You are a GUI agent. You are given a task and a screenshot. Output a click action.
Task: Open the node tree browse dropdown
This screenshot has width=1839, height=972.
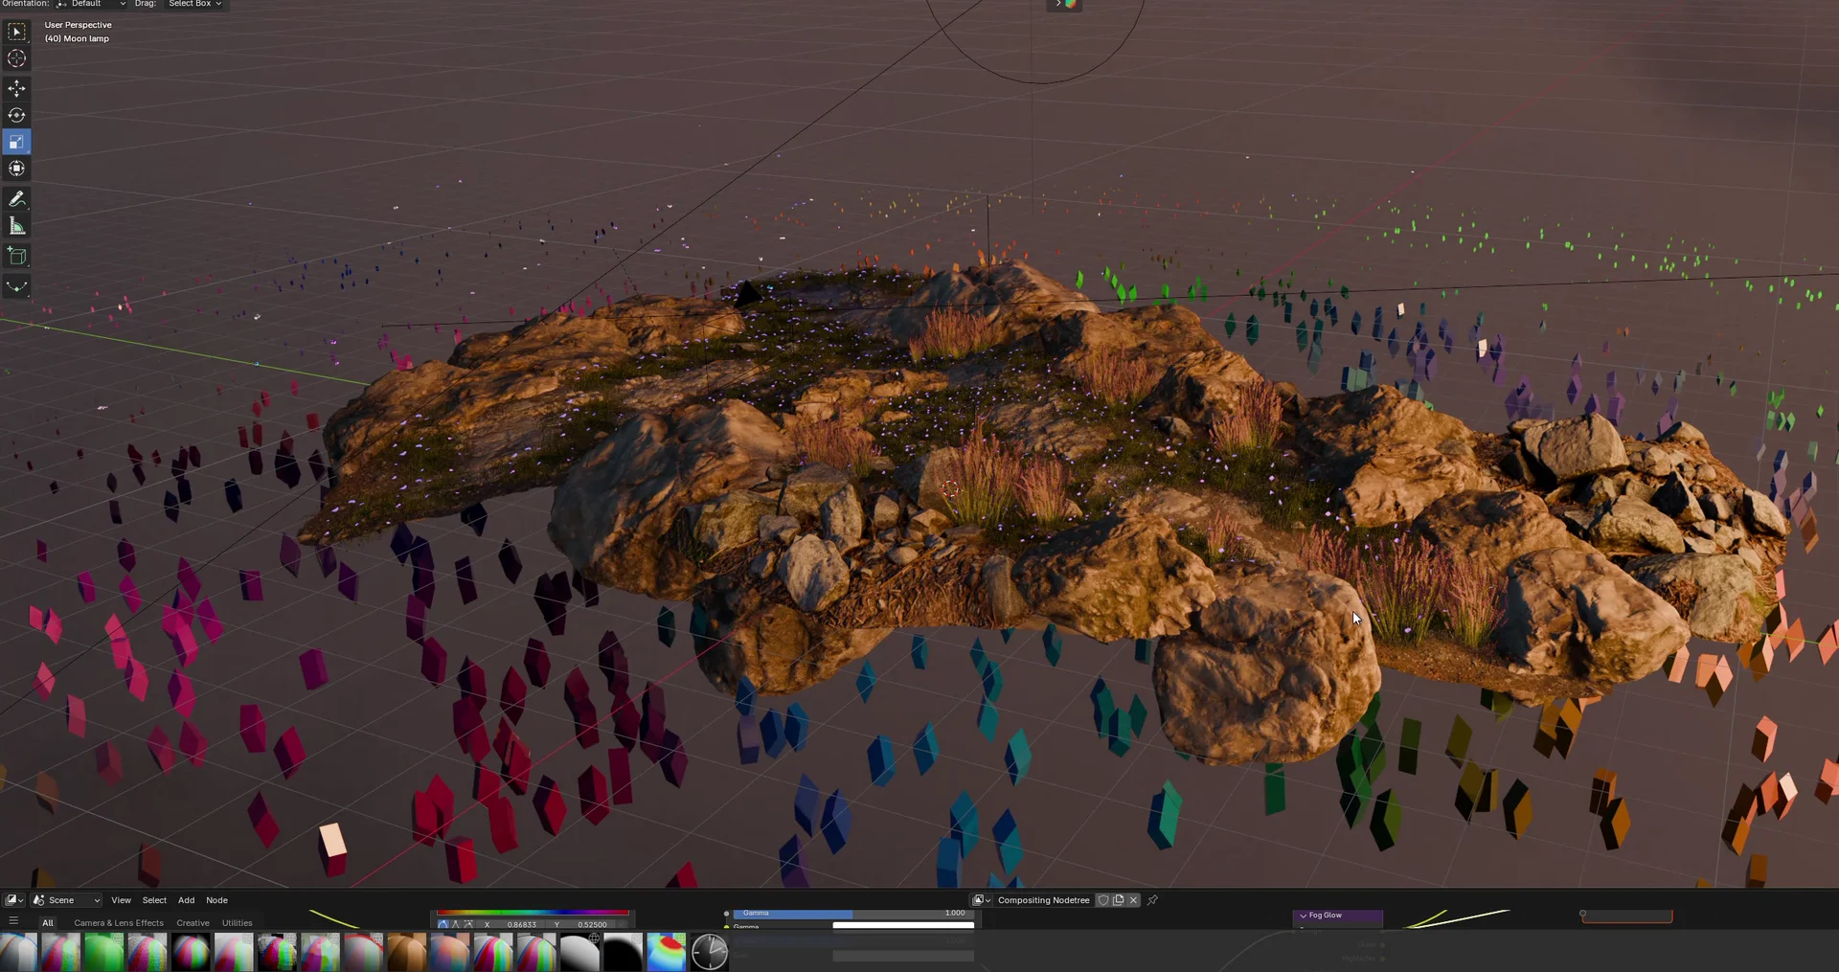click(982, 900)
